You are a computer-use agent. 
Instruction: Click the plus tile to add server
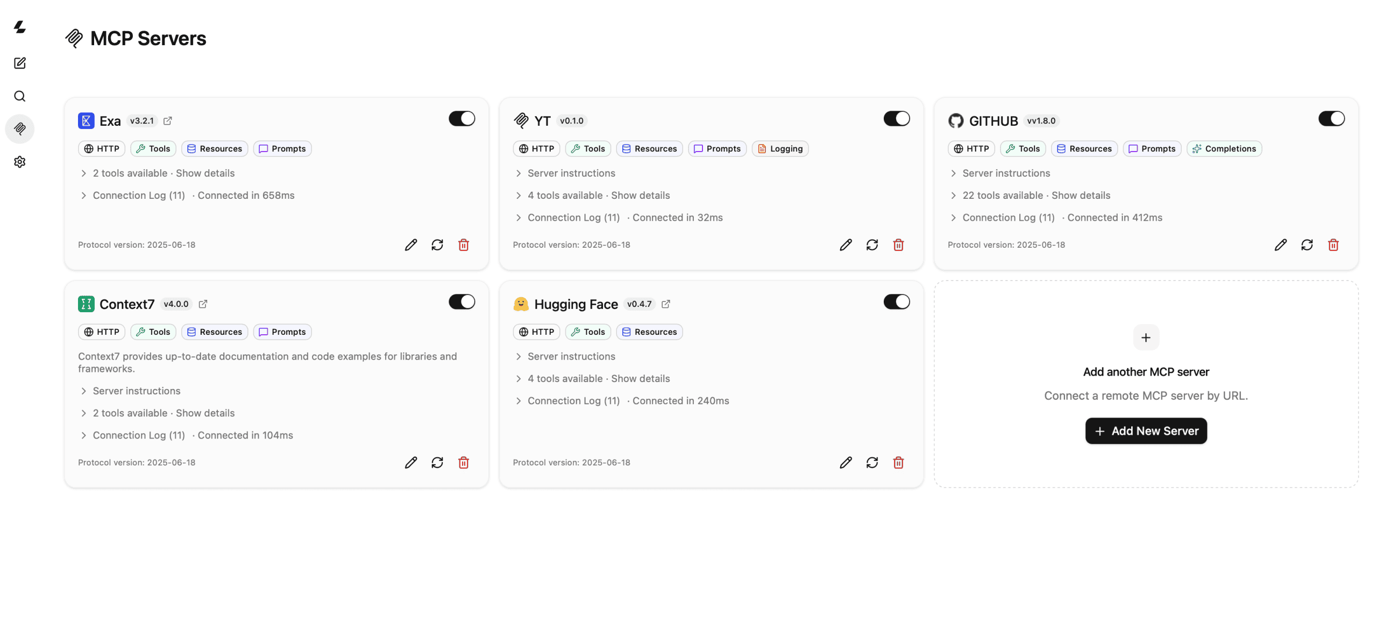point(1146,337)
